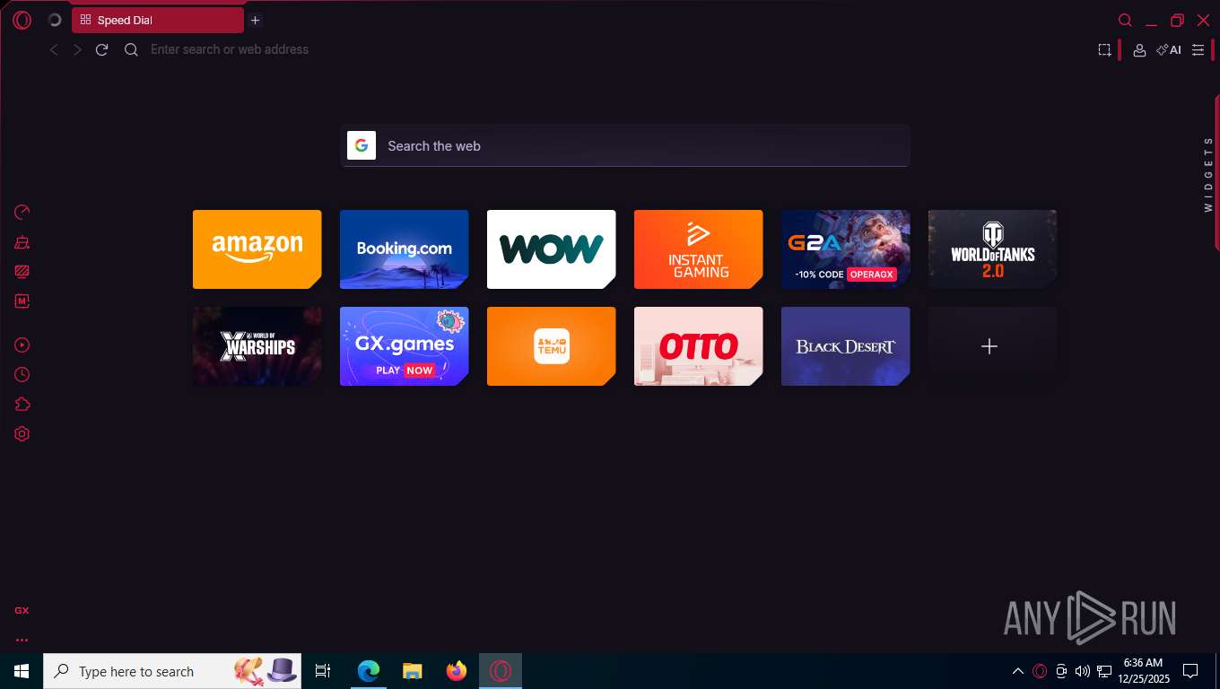Open the Booking.com speed dial tile
1220x689 pixels.
(x=404, y=249)
